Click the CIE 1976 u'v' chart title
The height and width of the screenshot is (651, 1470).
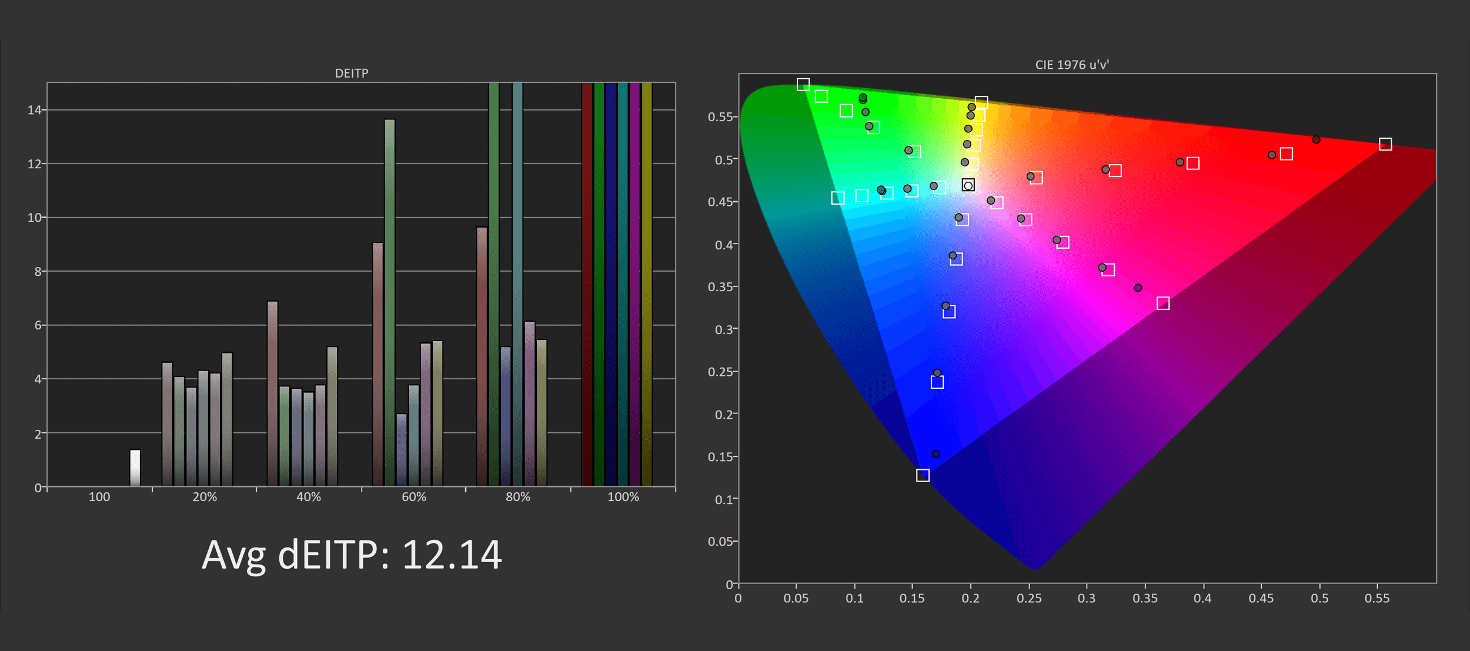pyautogui.click(x=1072, y=65)
